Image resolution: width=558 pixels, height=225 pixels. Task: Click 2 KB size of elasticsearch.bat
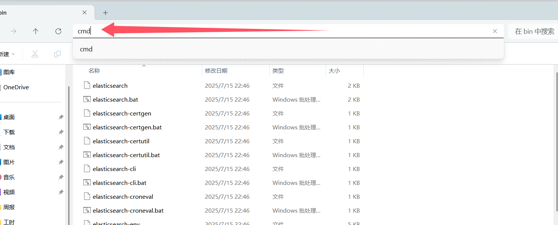[354, 100]
